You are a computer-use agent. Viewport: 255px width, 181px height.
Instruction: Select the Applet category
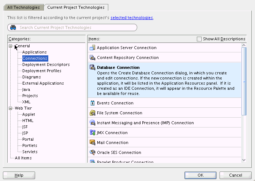(x=29, y=114)
